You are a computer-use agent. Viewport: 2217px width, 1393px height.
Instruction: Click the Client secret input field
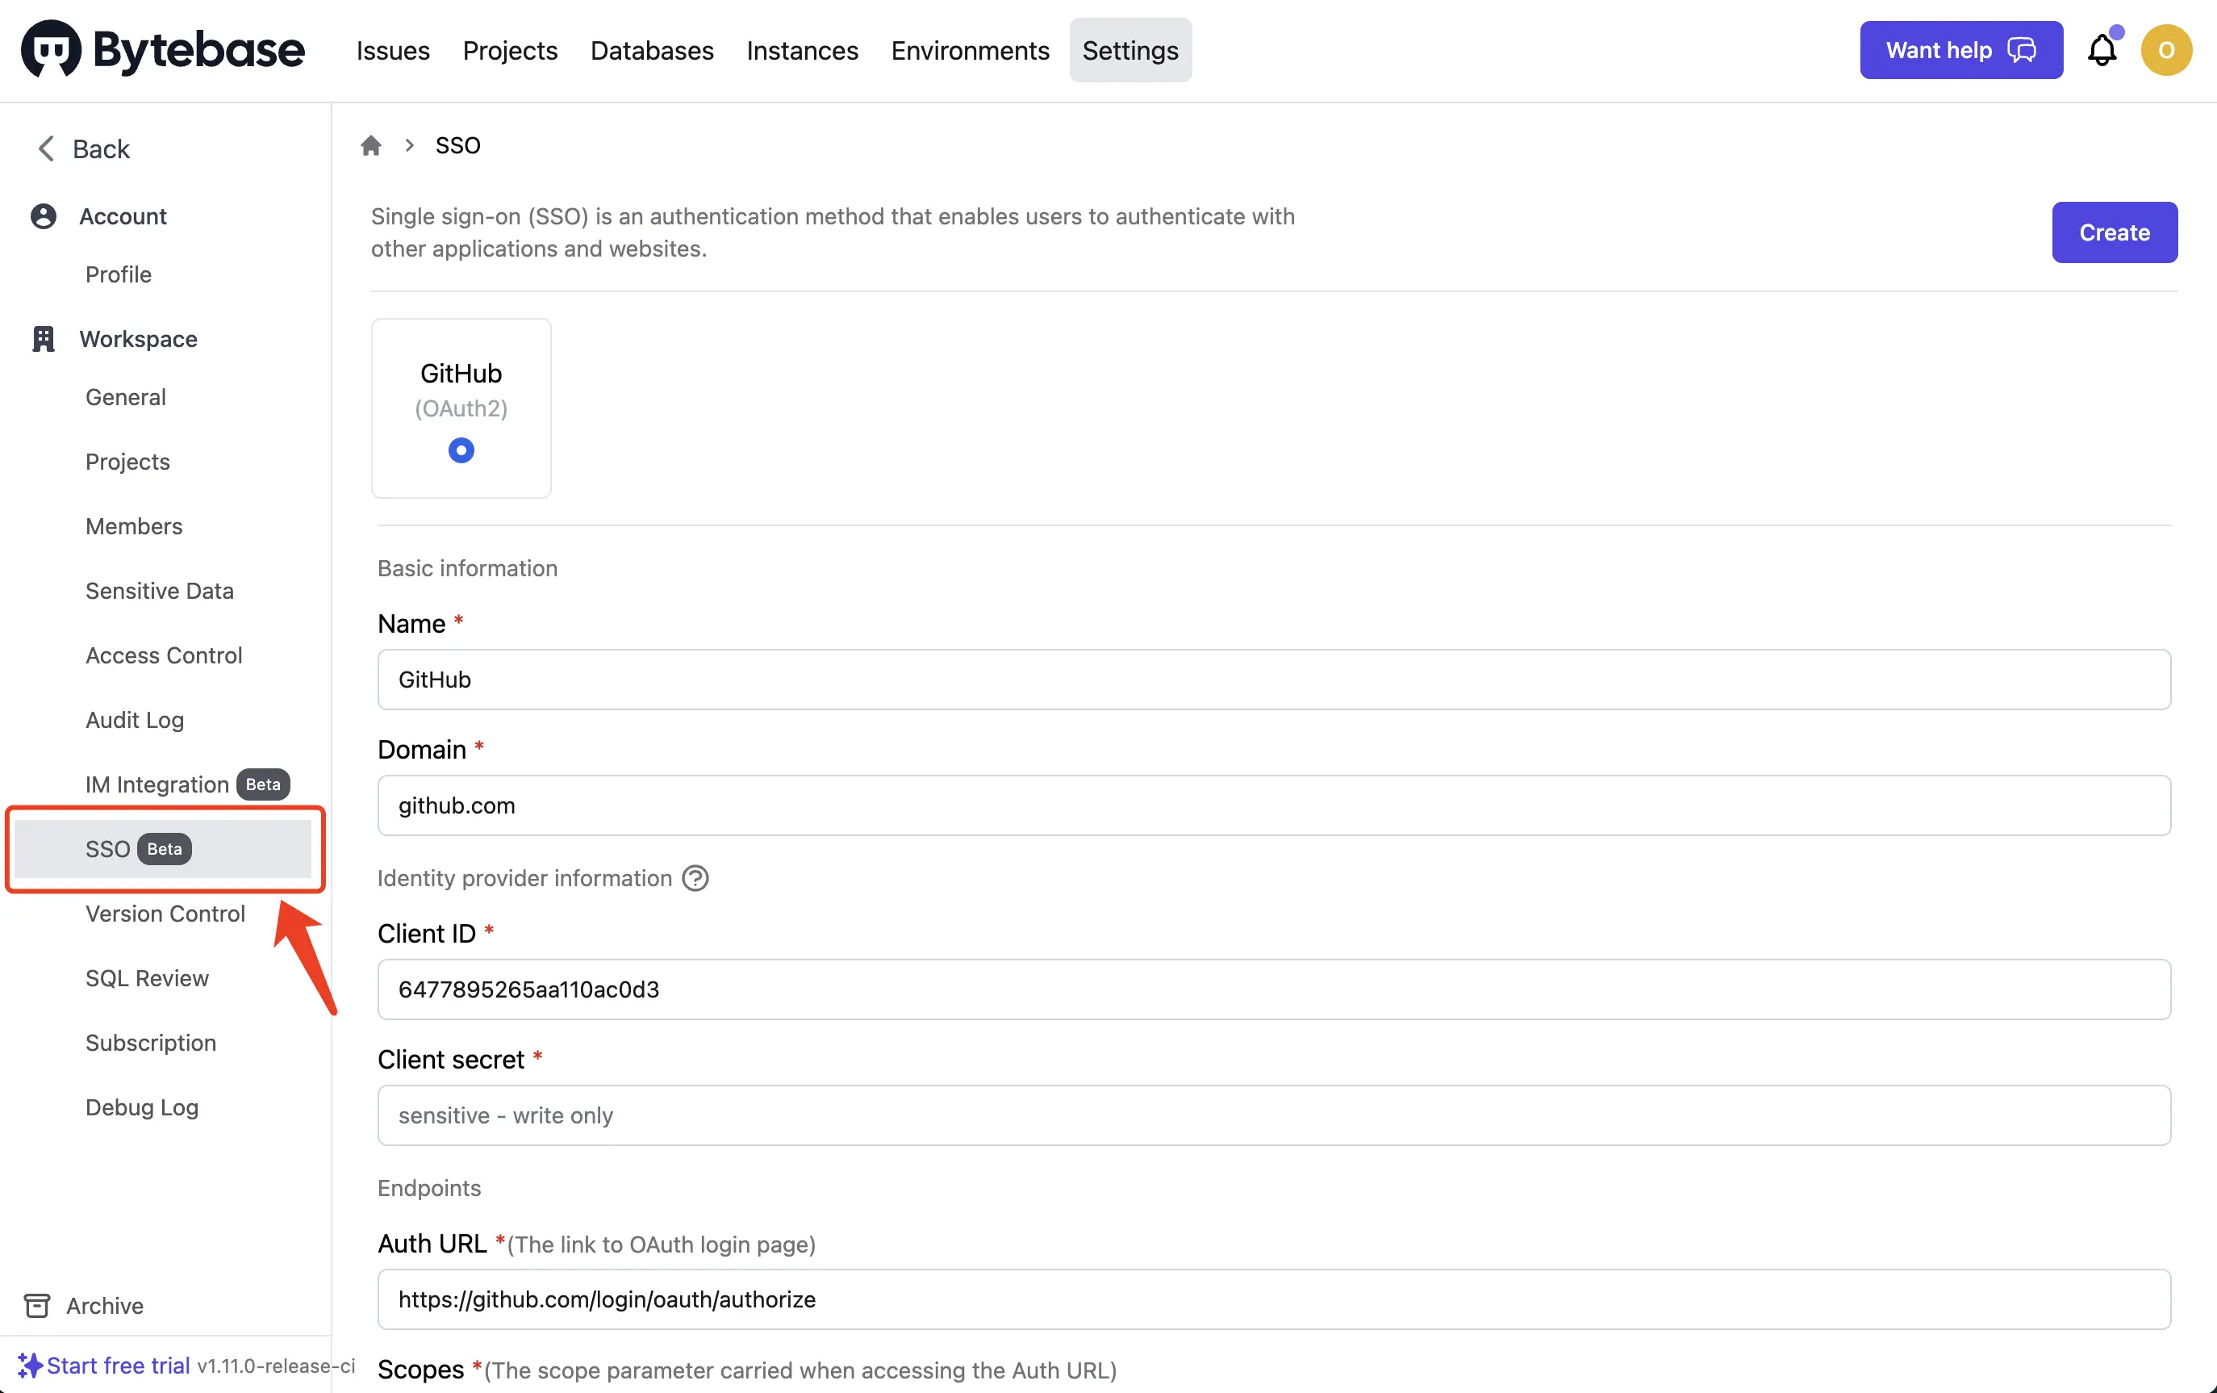pyautogui.click(x=1274, y=1115)
